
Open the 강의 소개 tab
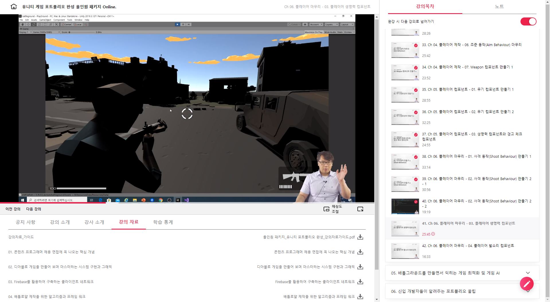coord(60,222)
